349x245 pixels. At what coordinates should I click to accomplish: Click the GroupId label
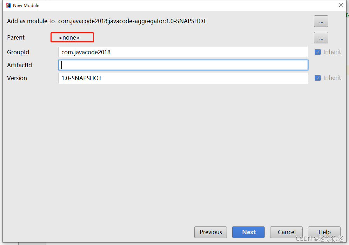18,52
